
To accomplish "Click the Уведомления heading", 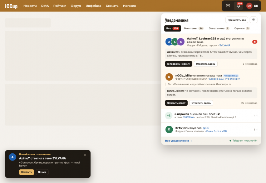I will pyautogui.click(x=177, y=20).
